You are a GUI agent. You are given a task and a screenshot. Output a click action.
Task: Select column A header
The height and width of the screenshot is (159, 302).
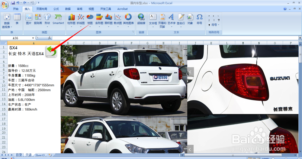point(34,43)
